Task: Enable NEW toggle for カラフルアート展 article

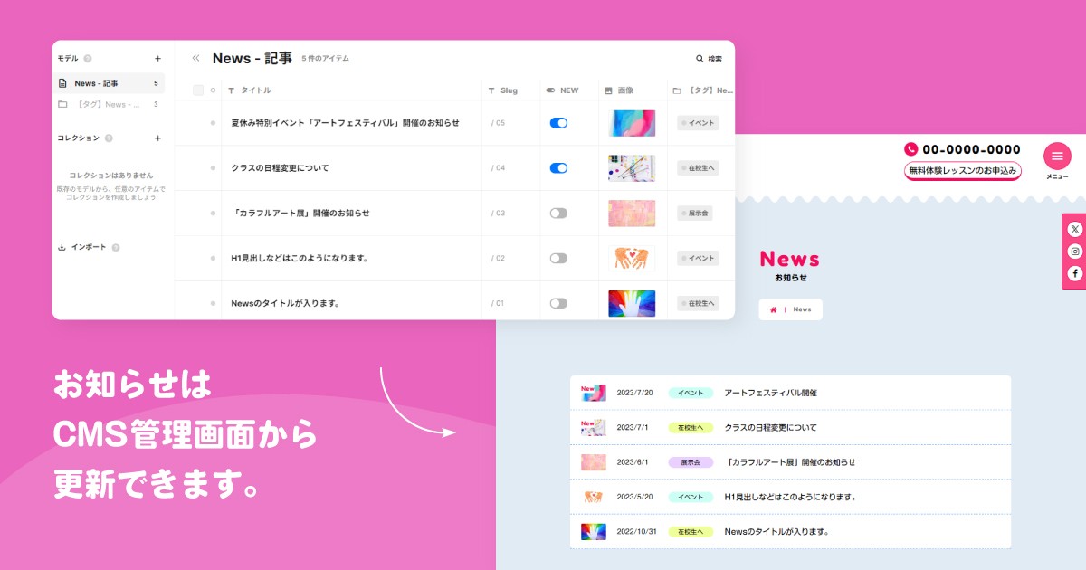Action: [x=559, y=213]
